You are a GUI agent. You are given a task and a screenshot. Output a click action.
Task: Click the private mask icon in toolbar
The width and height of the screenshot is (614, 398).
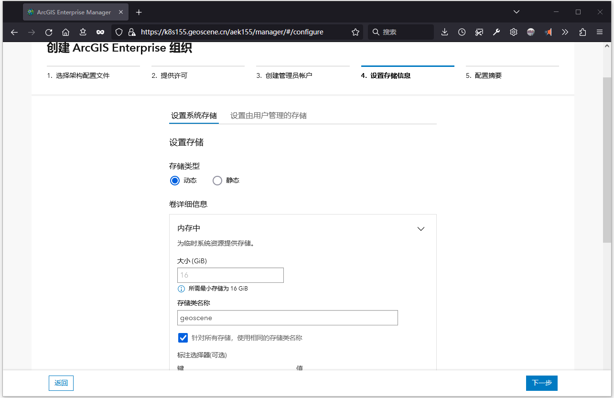[100, 32]
